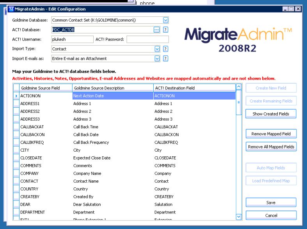
Task: Click the Expected Close Date description cell
Action: tap(113, 158)
